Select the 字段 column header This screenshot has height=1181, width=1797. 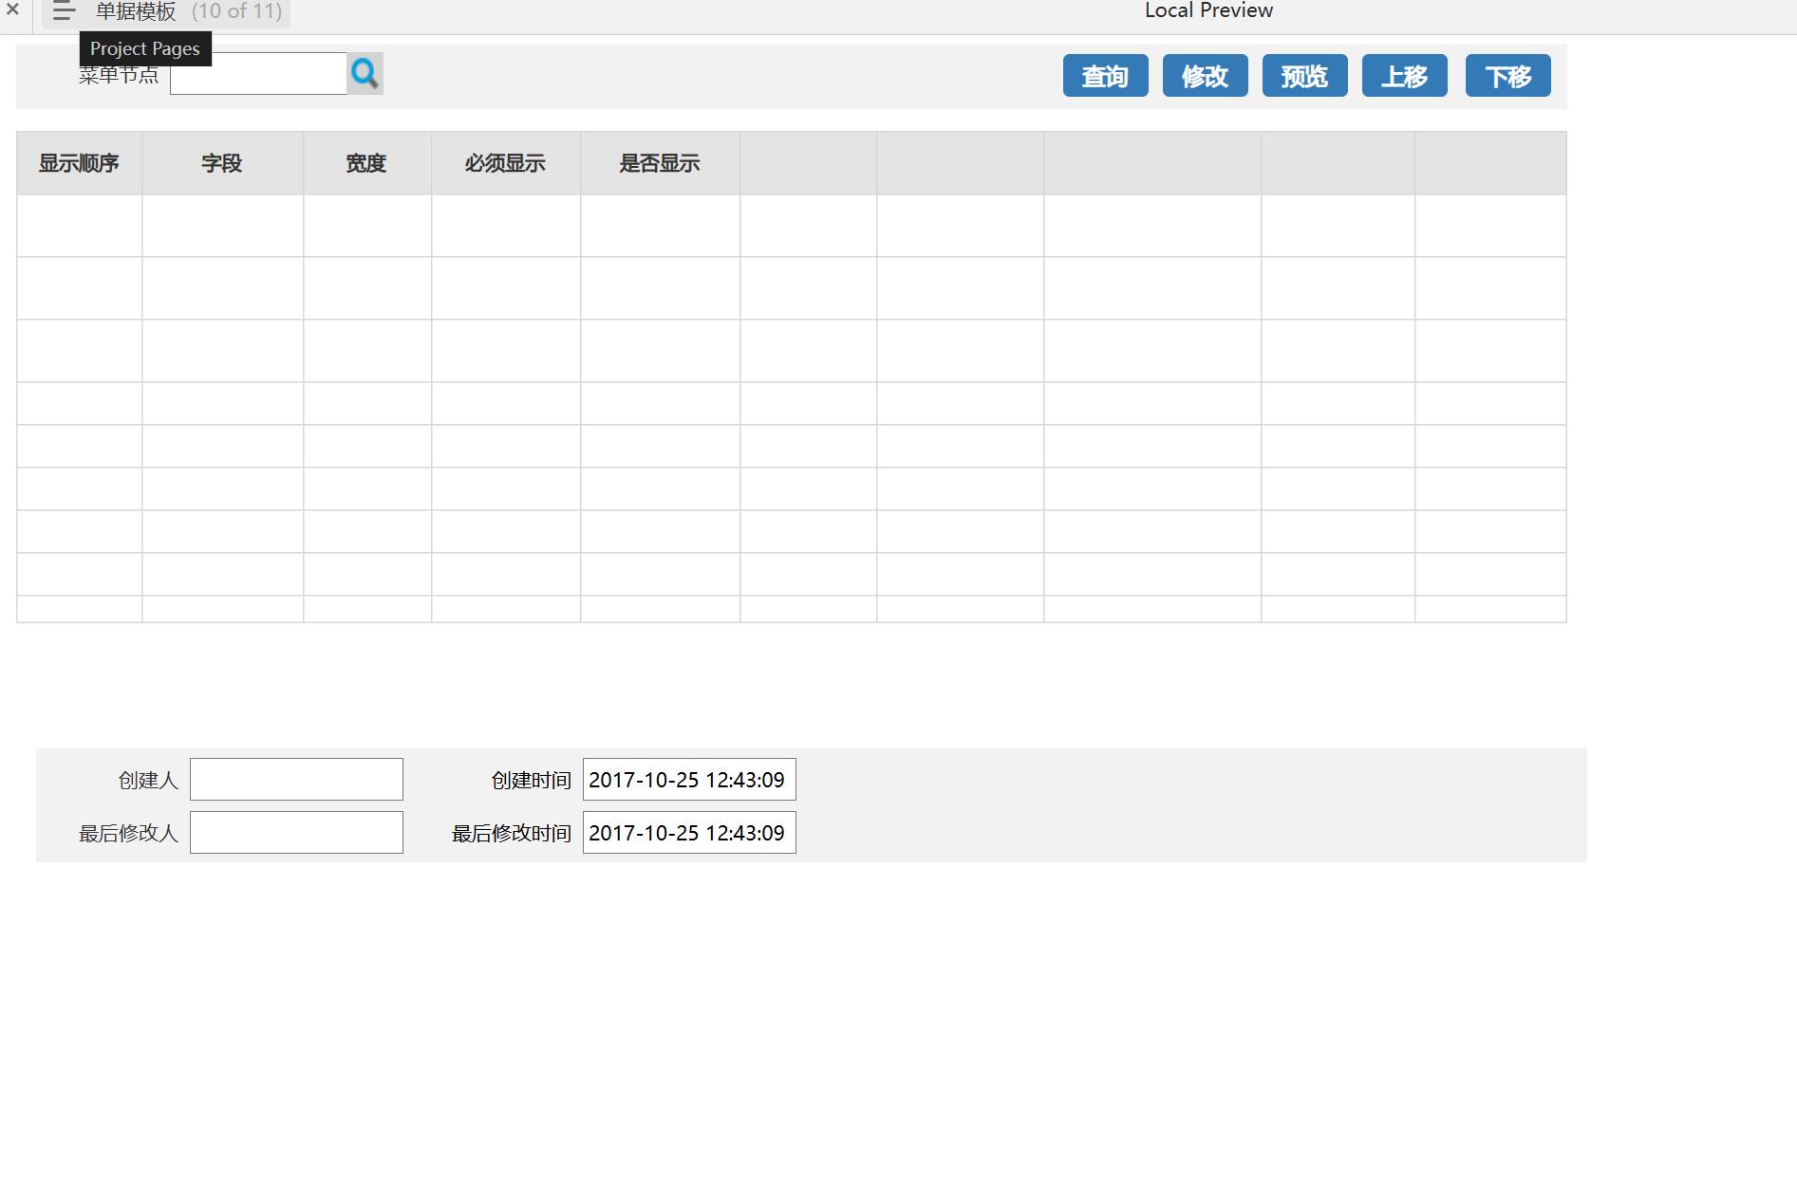tap(222, 163)
